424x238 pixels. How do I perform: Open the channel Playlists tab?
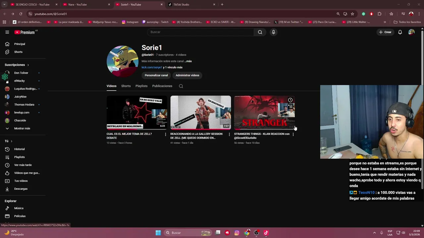coord(141,86)
